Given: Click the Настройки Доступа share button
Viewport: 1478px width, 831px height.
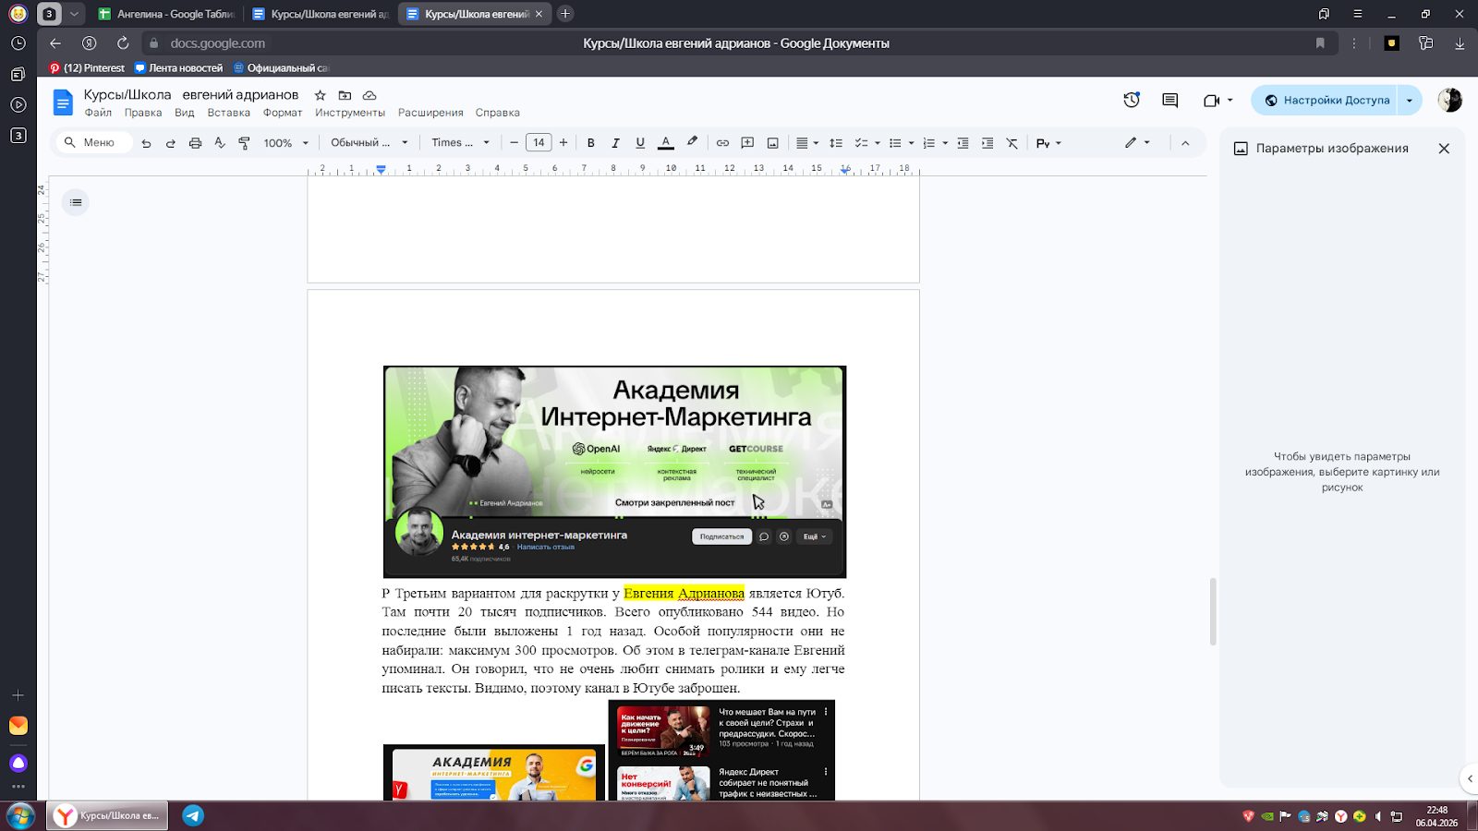Looking at the screenshot, I should (x=1327, y=100).
